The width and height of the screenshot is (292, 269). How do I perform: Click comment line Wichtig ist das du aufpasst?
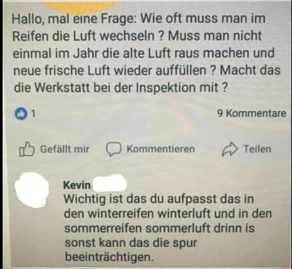[159, 199]
